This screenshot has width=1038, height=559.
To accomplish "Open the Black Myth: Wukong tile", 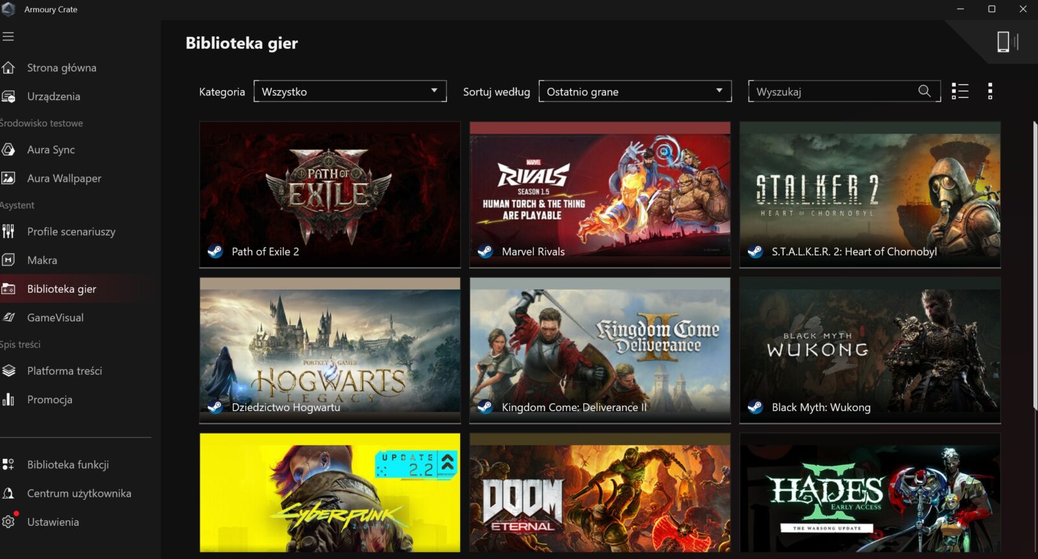I will tap(869, 351).
